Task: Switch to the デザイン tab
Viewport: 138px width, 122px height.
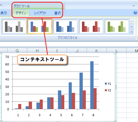Action: (21, 13)
